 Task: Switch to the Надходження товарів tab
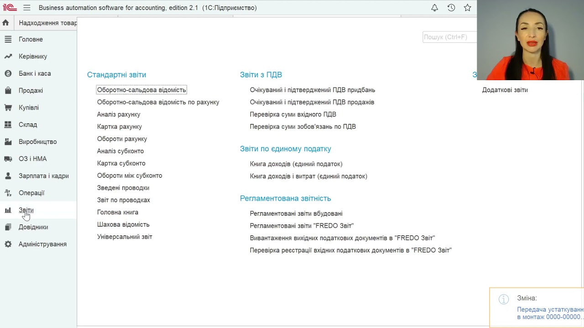[47, 23]
